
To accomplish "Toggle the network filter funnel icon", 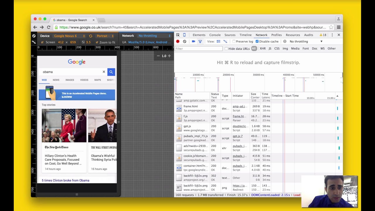I will (200, 42).
